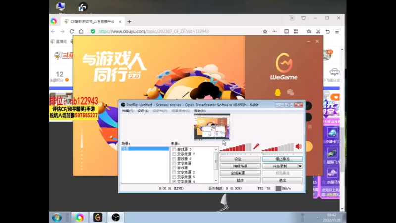This screenshot has height=223, width=396.
Task: Open the 设定(S) menu in OBS
Action: (143, 111)
